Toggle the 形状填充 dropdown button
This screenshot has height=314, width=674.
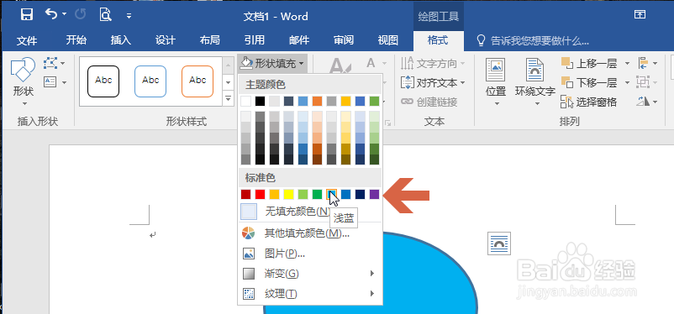click(271, 64)
